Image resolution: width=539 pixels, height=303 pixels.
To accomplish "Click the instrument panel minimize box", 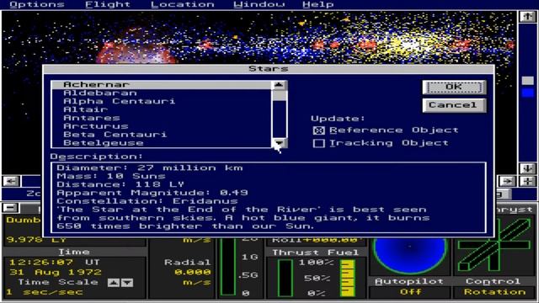I will pyautogui.click(x=11, y=208).
